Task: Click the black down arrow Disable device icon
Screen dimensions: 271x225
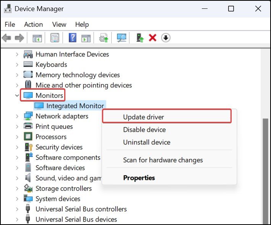Action: point(166,38)
